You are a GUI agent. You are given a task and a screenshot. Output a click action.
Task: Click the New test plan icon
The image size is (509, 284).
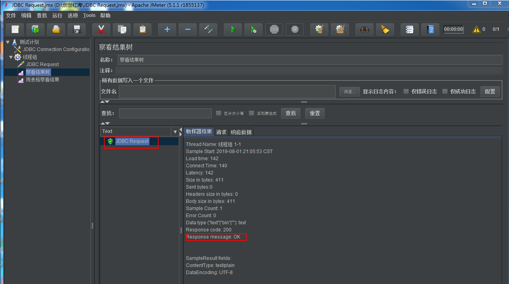click(15, 29)
